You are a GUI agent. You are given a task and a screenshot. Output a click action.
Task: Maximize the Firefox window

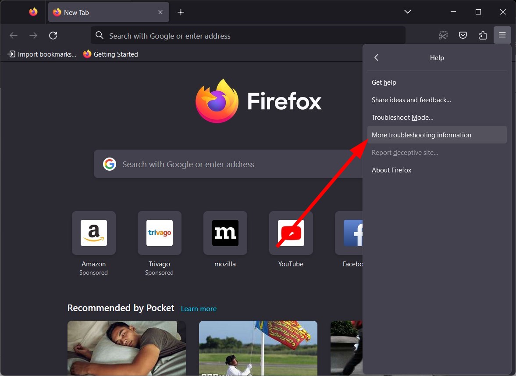(478, 12)
